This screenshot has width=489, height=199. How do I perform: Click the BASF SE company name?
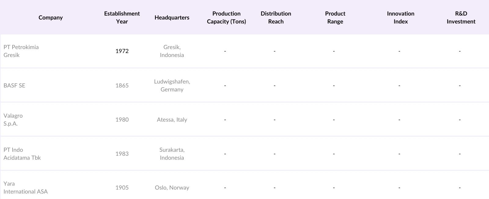point(14,86)
